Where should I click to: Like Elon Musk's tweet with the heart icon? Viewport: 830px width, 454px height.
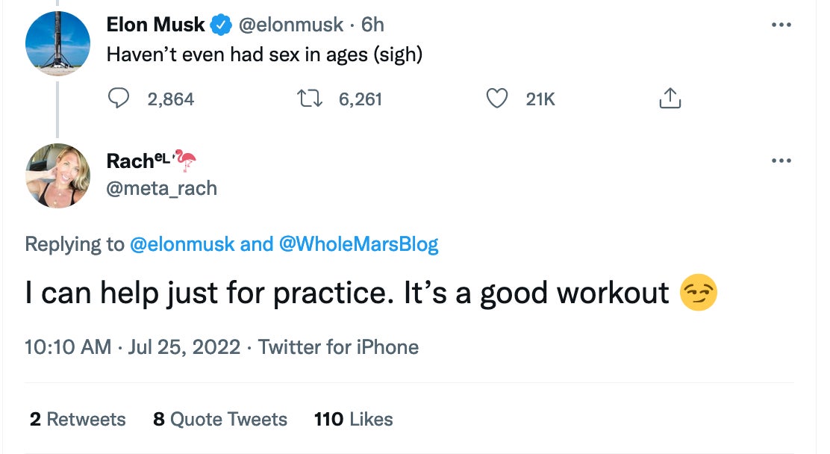point(497,98)
